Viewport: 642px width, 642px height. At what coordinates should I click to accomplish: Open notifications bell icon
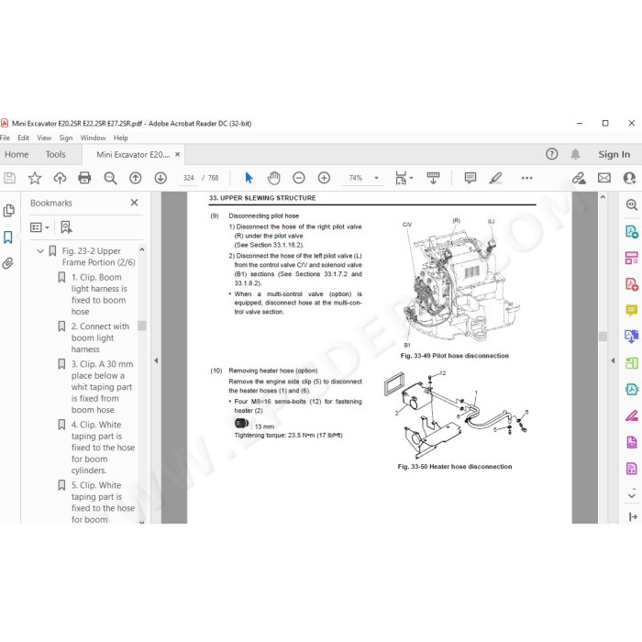575,154
